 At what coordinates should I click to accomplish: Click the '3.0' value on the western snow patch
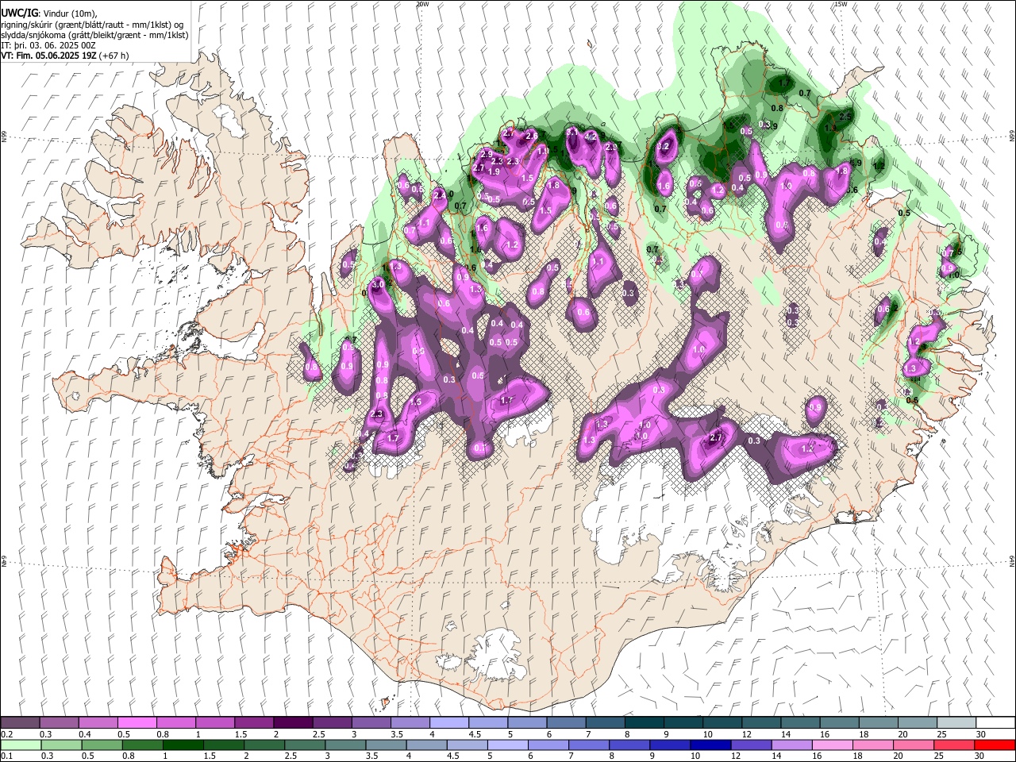pos(378,284)
